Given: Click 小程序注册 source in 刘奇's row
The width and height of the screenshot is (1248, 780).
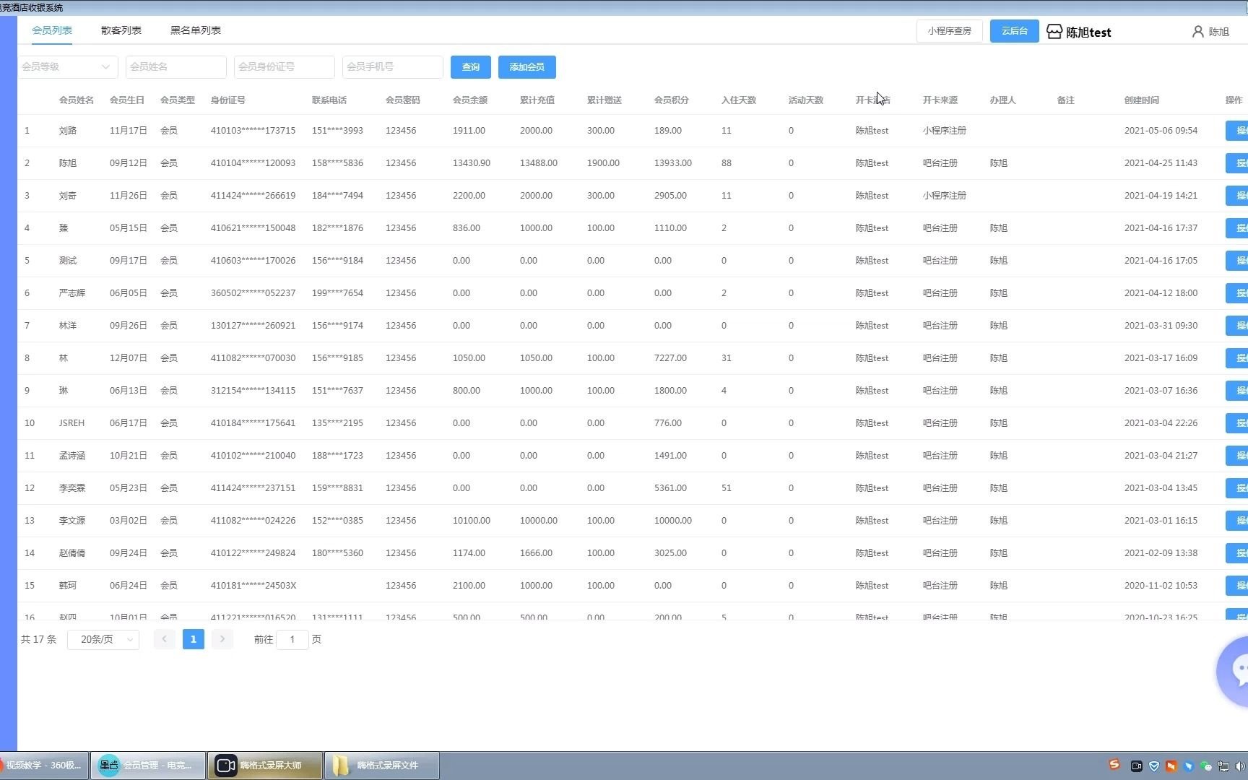Looking at the screenshot, I should click(945, 196).
